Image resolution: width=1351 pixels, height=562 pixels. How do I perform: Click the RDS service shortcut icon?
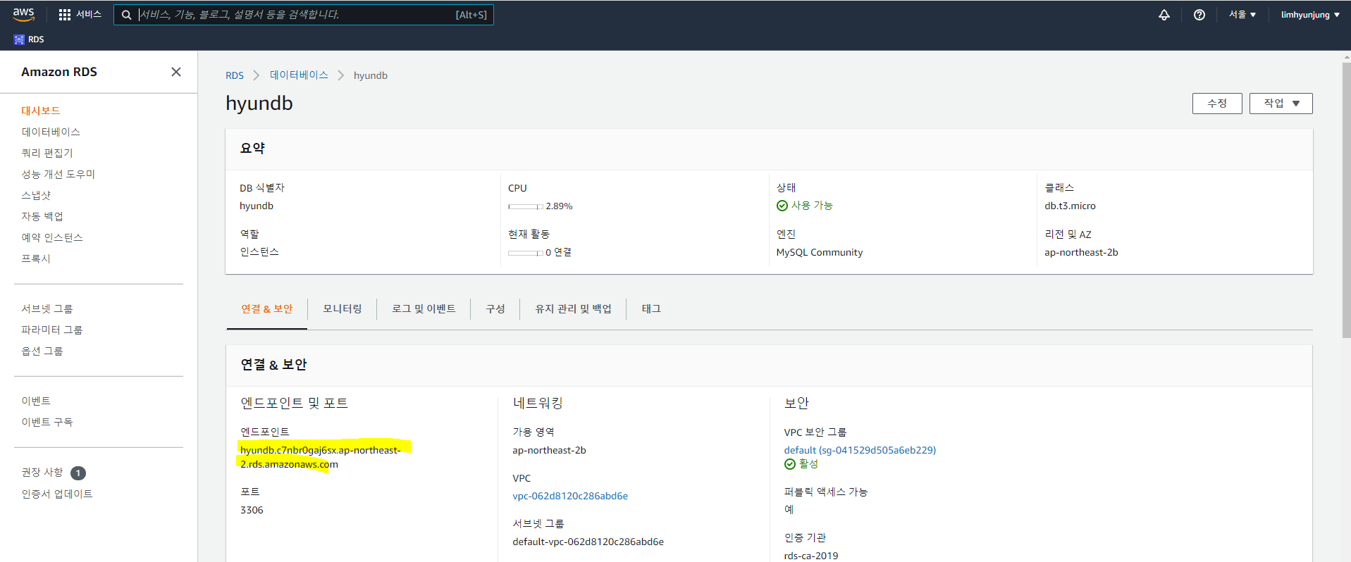pos(19,39)
